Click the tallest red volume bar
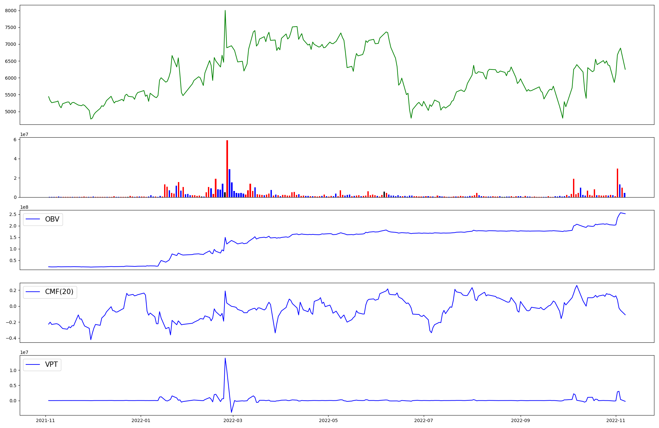This screenshot has width=659, height=428. pos(227,168)
